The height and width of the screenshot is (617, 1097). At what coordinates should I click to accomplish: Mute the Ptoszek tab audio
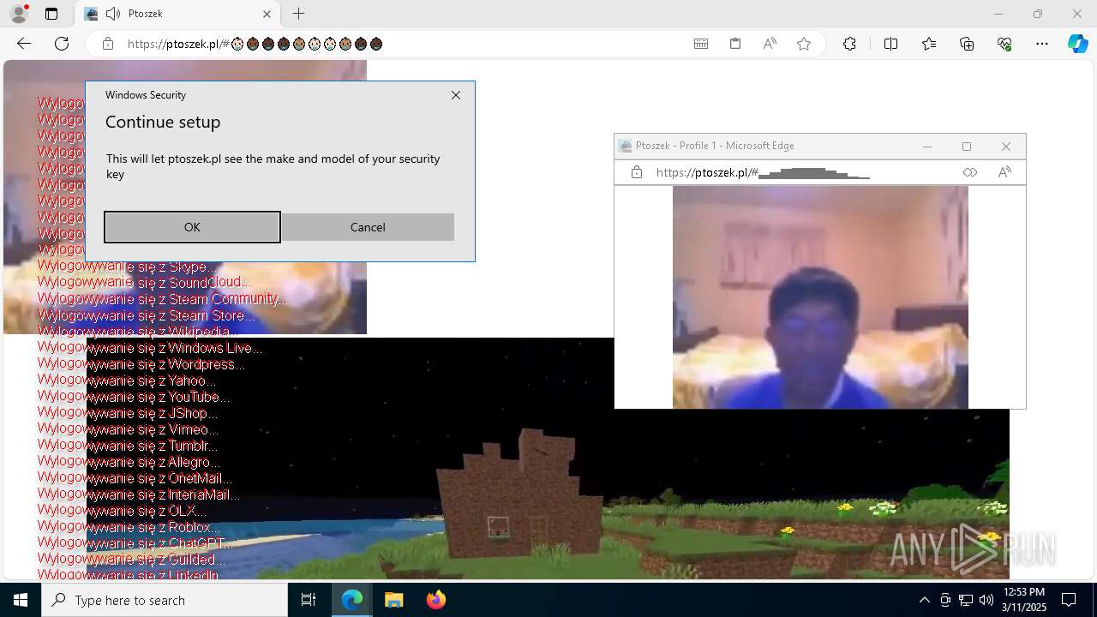pyautogui.click(x=112, y=14)
